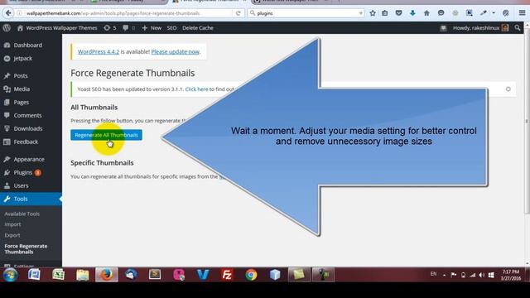Open the Import submenu item
The width and height of the screenshot is (530, 298).
click(12, 224)
